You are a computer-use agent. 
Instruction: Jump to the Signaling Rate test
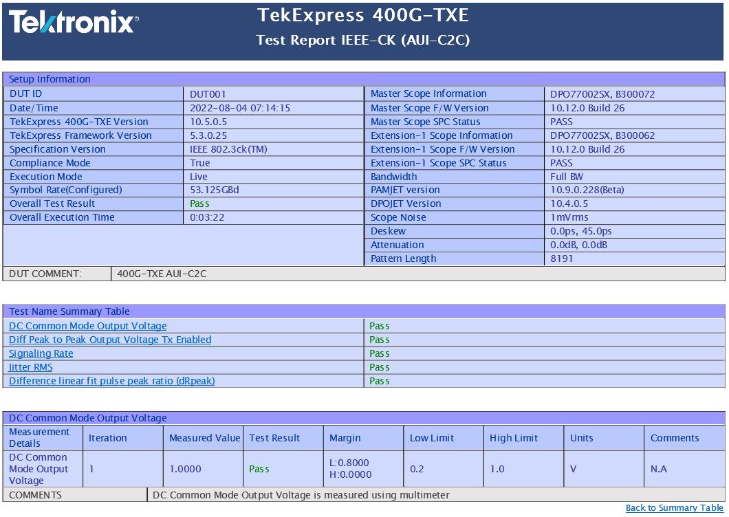tap(41, 353)
